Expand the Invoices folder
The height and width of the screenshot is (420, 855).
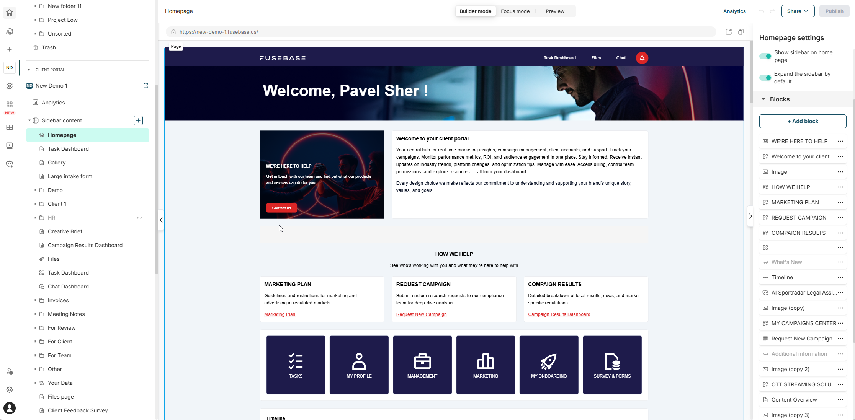[35, 300]
